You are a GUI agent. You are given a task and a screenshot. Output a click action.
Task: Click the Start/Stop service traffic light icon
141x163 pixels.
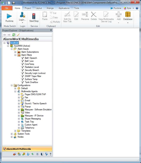34,16
